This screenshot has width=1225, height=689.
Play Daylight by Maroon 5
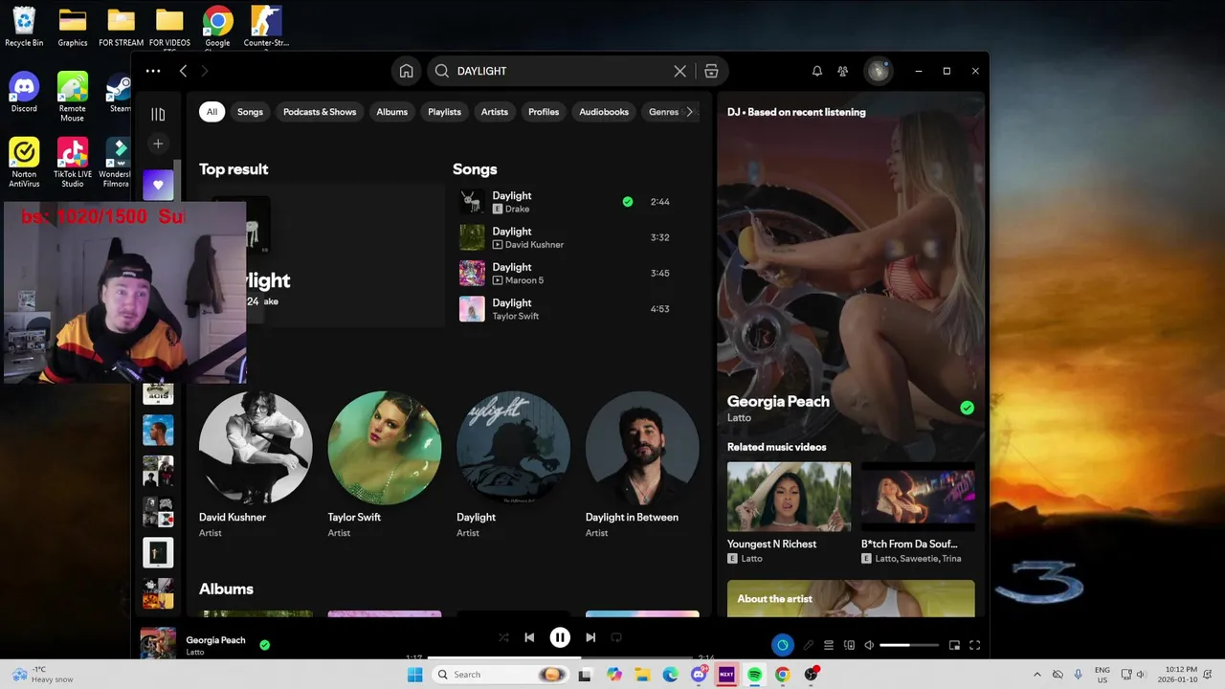(x=472, y=273)
